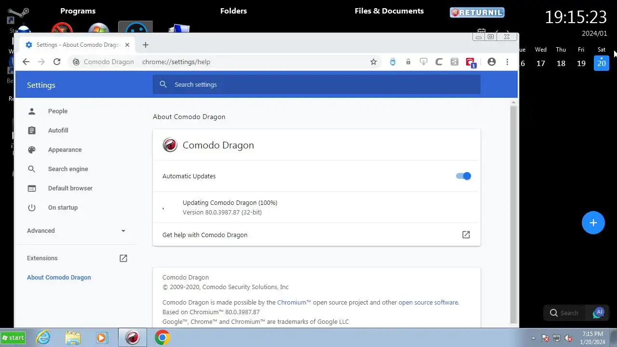Click the search magnifier in settings bar
Screen dimensions: 617x347
(x=163, y=84)
